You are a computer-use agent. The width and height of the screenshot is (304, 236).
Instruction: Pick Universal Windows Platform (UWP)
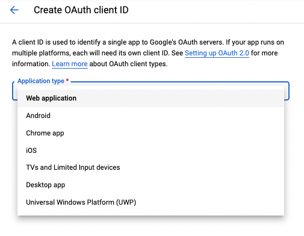(x=150, y=202)
